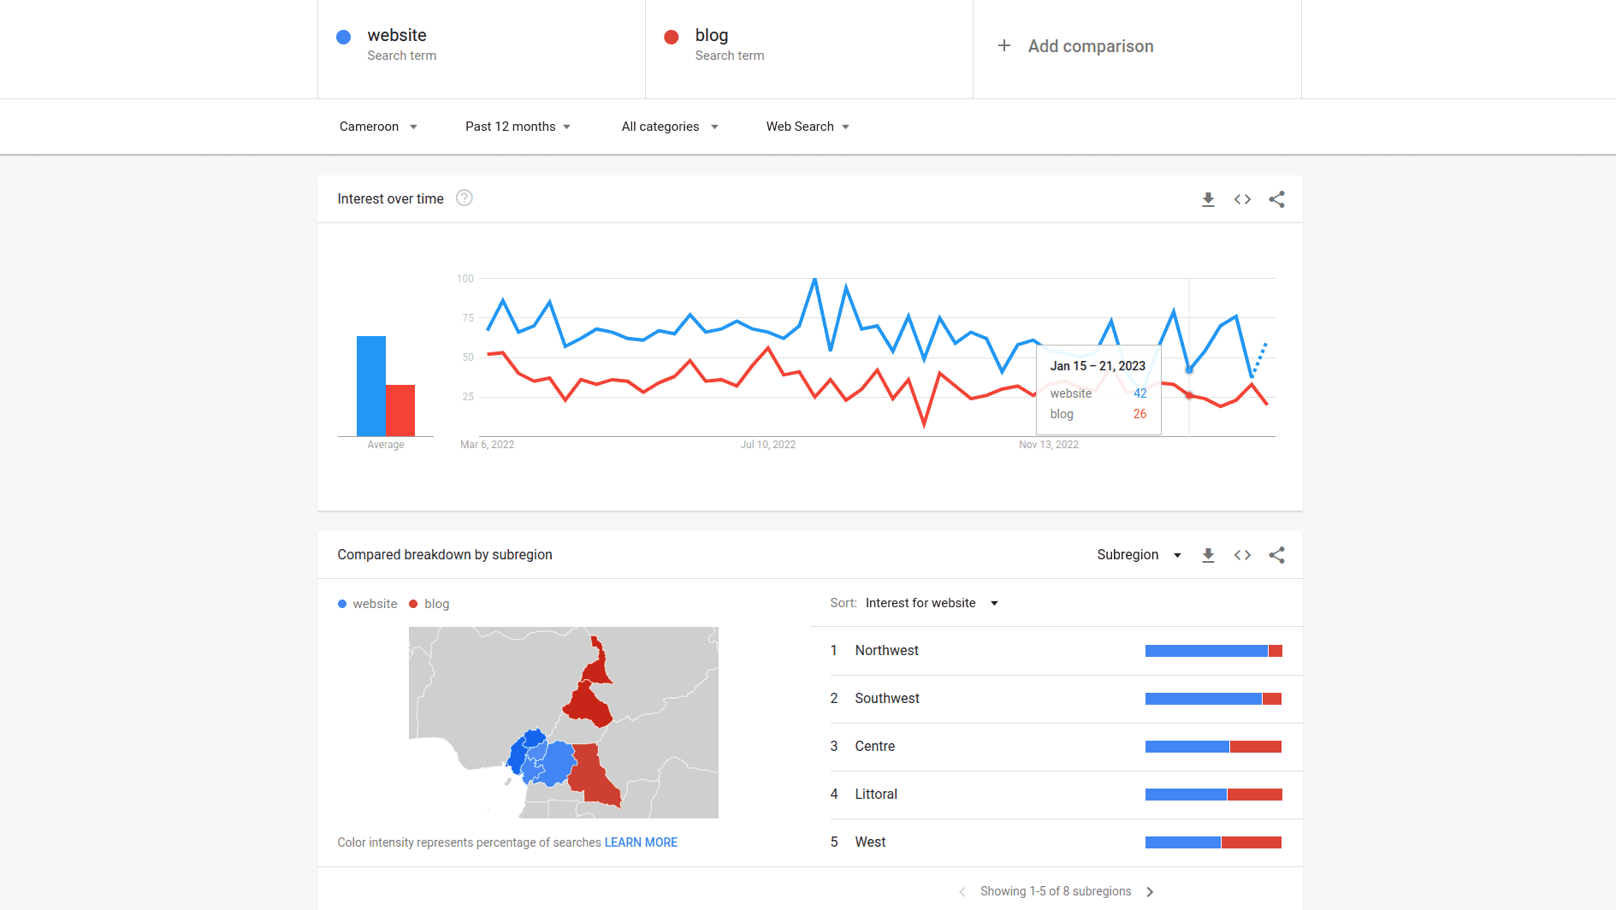Click the red blog term dot
Image resolution: width=1616 pixels, height=910 pixels.
672,37
